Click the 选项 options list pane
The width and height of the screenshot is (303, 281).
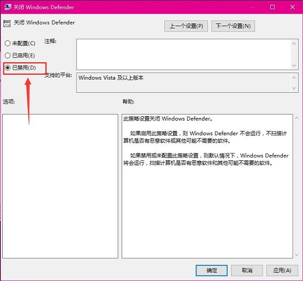[x=60, y=186]
